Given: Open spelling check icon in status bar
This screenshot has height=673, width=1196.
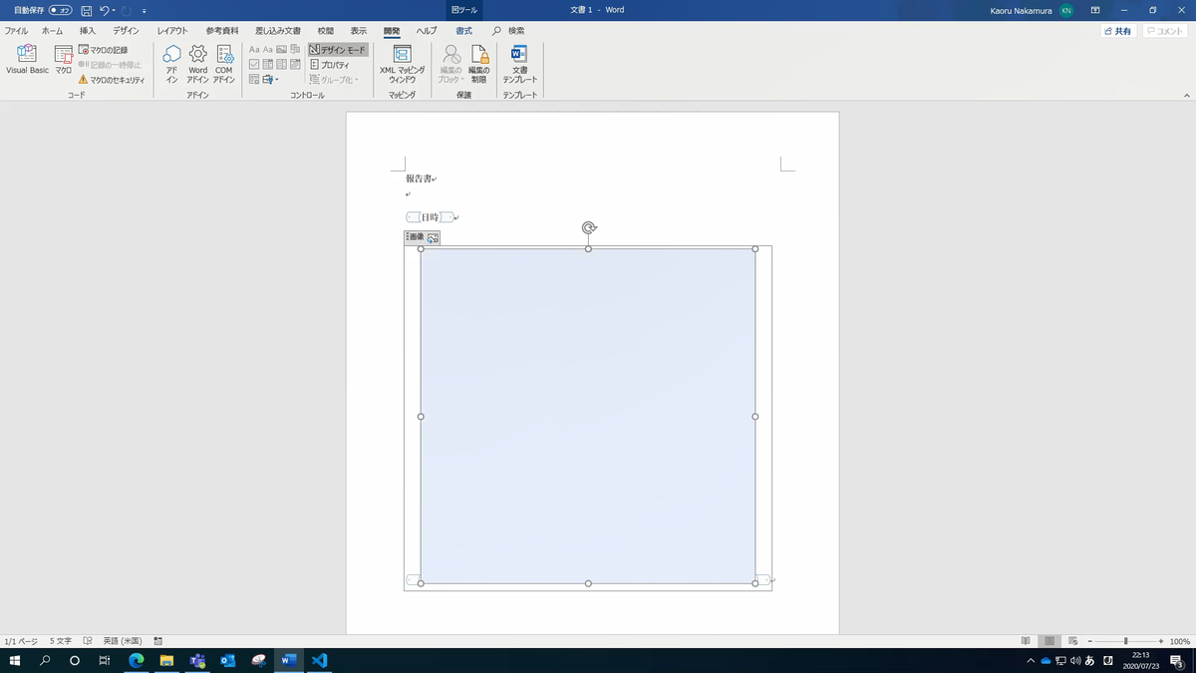Looking at the screenshot, I should tap(88, 641).
